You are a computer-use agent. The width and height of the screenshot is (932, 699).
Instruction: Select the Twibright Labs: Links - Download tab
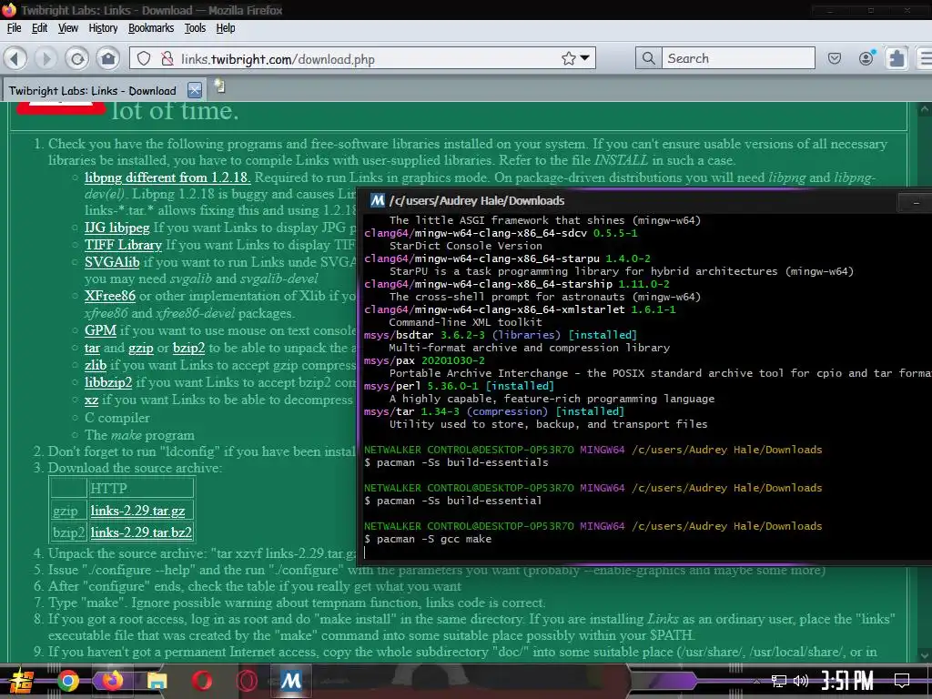point(93,91)
